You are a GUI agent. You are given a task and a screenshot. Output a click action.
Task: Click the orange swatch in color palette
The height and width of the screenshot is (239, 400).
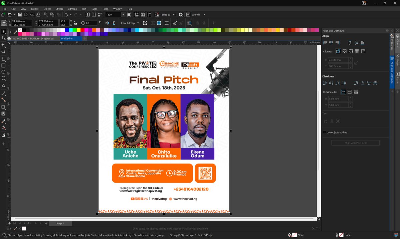94,30
